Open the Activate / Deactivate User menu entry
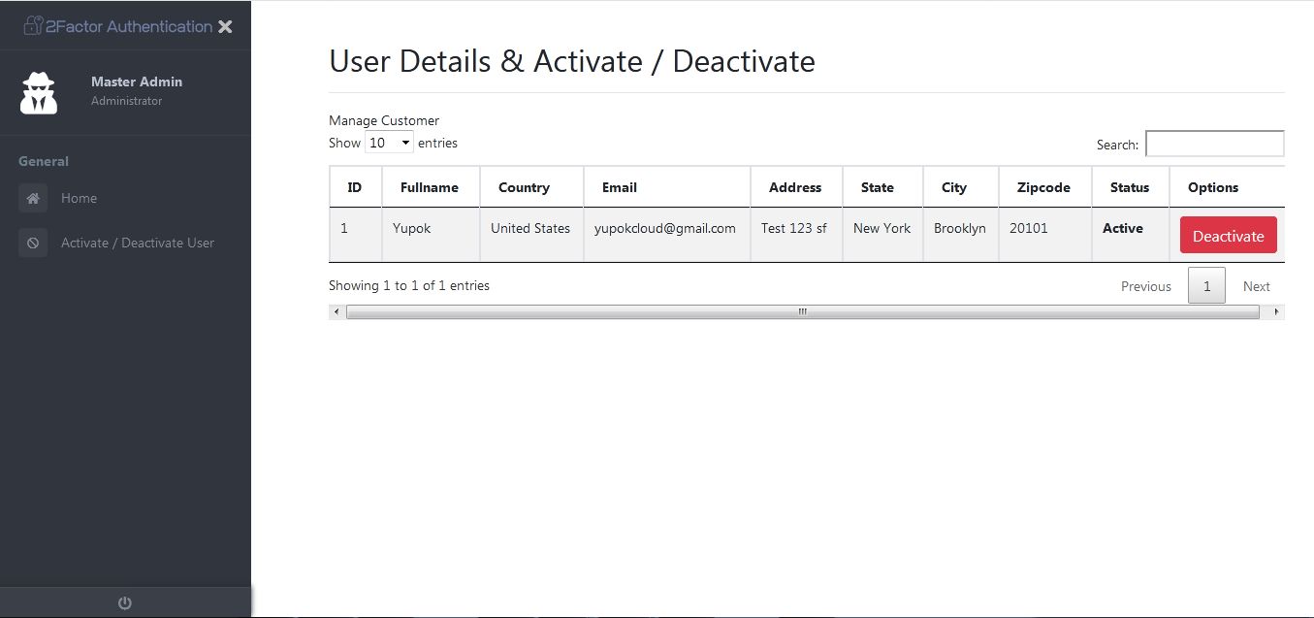This screenshot has width=1314, height=618. click(x=136, y=243)
